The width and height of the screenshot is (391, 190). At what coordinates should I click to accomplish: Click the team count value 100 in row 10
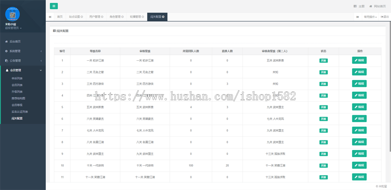[x=191, y=166]
